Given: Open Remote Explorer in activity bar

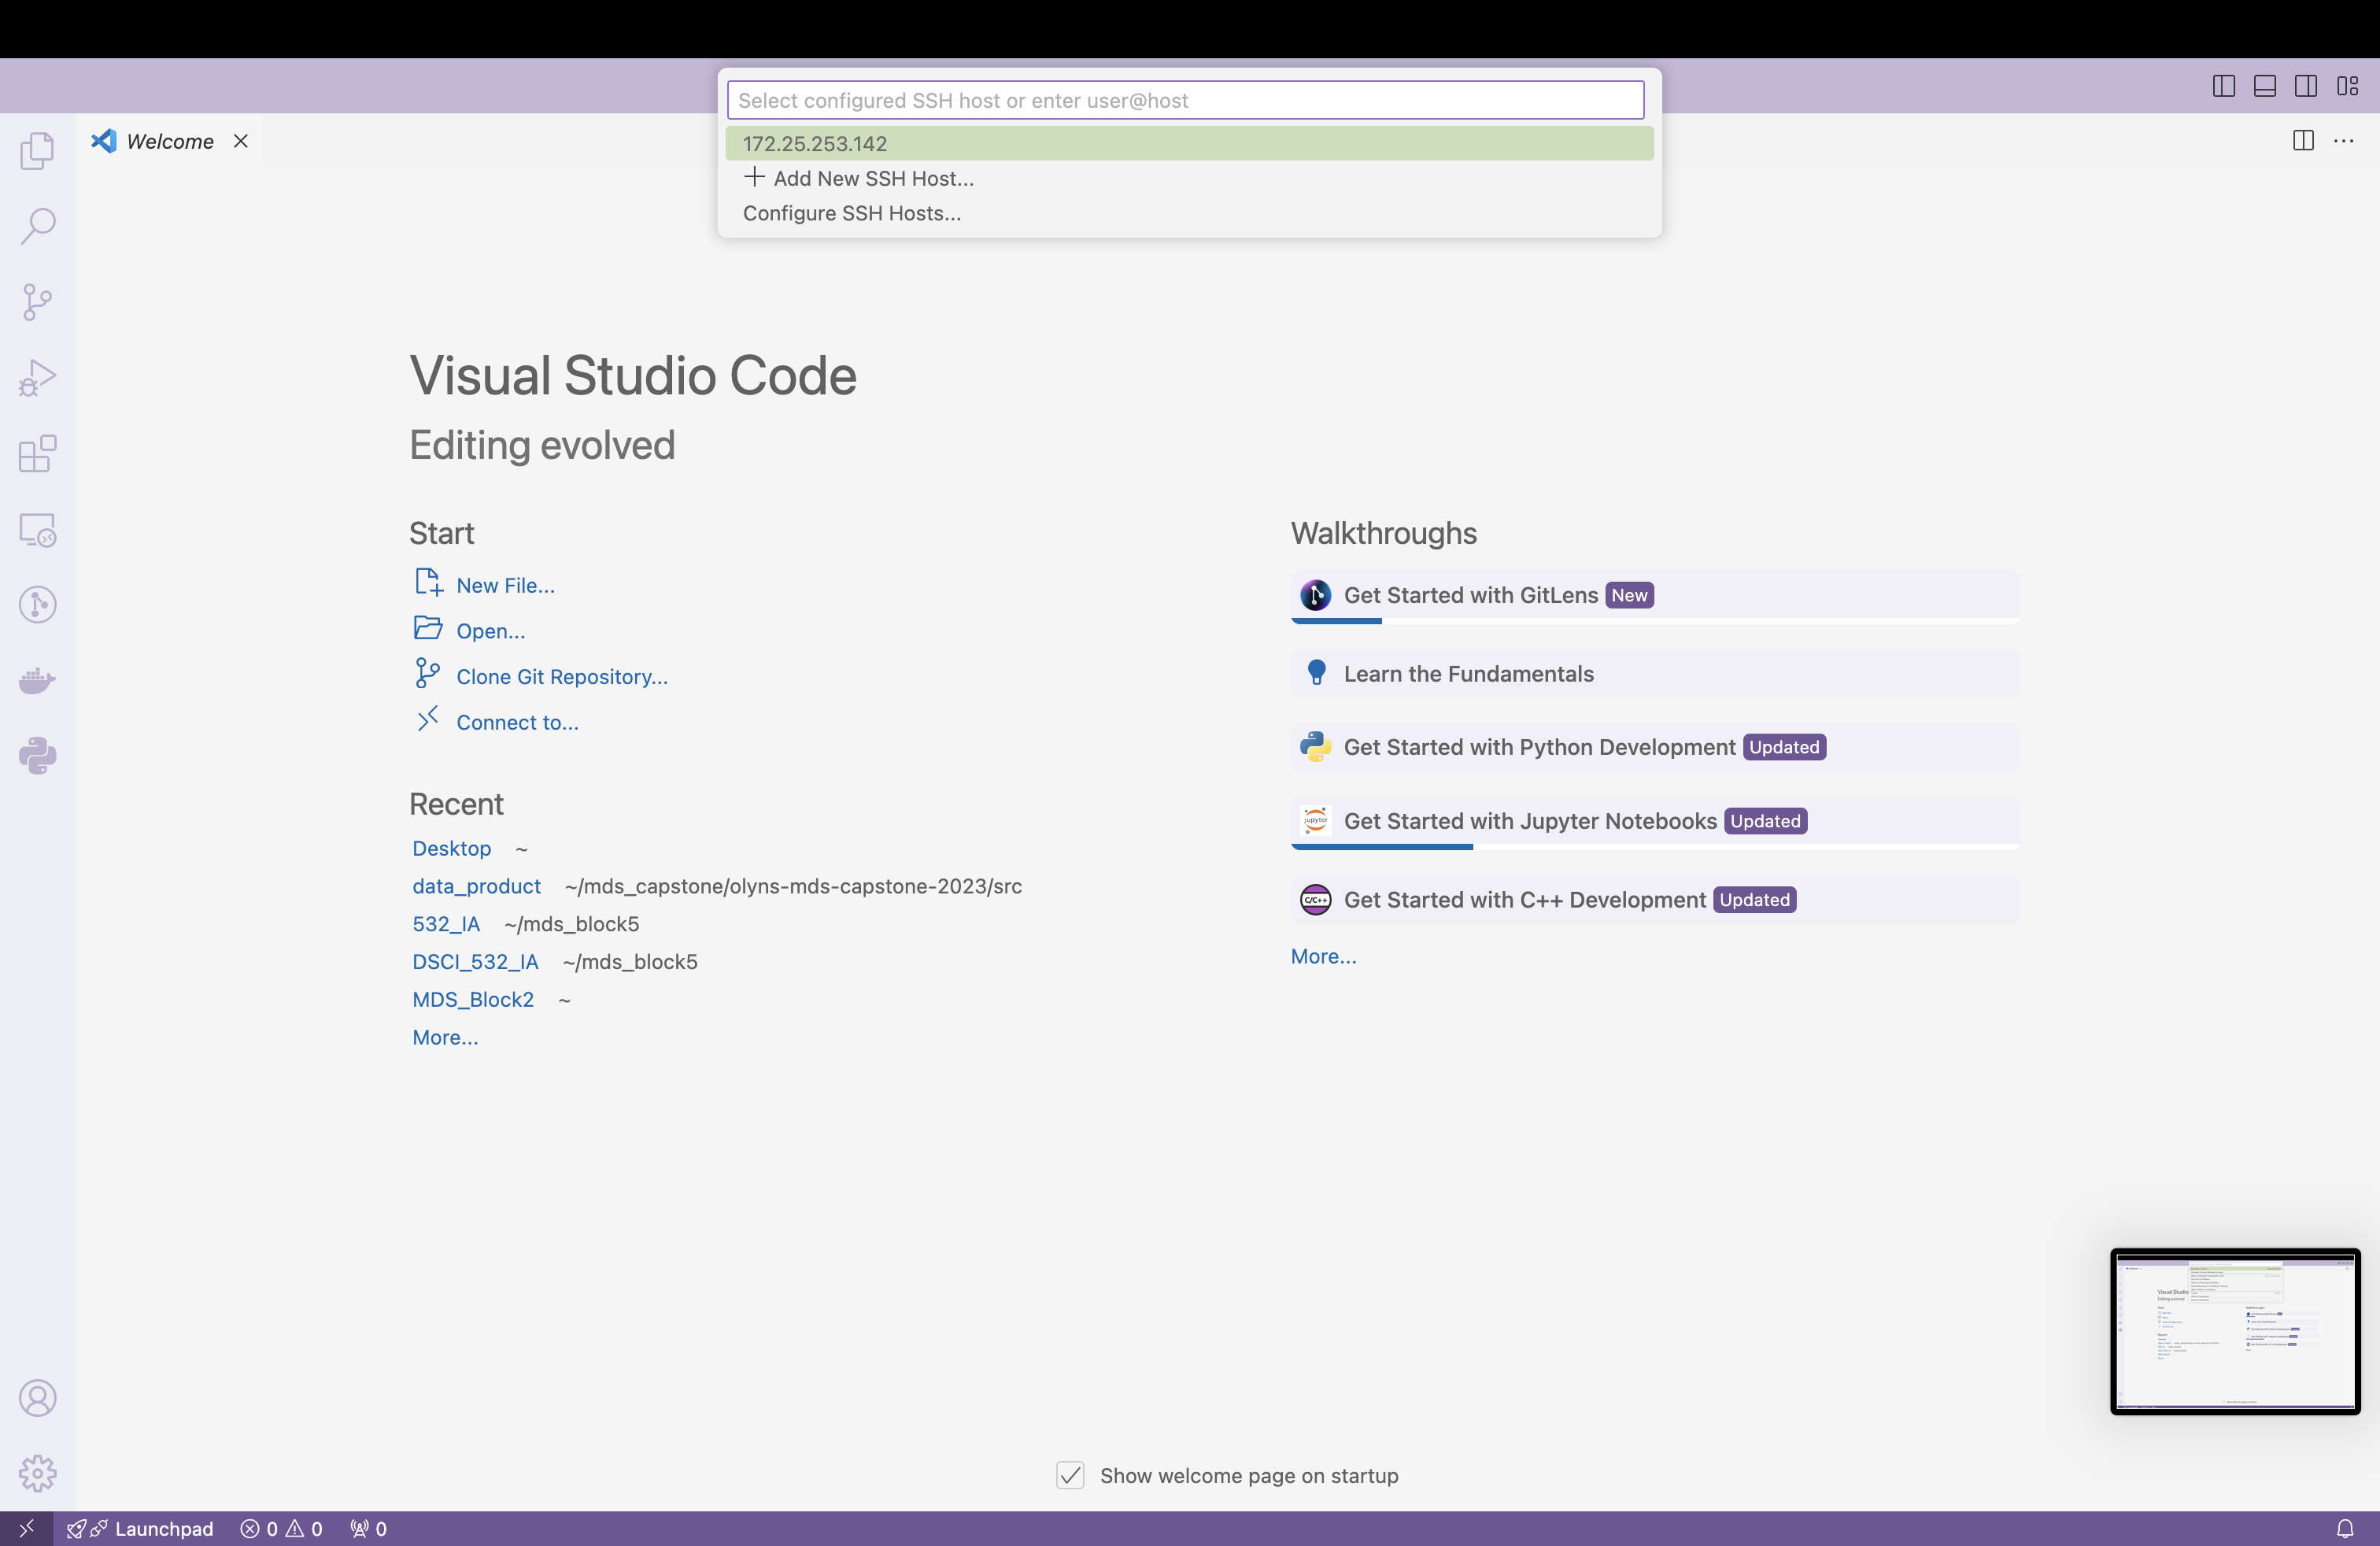Looking at the screenshot, I should coord(37,530).
